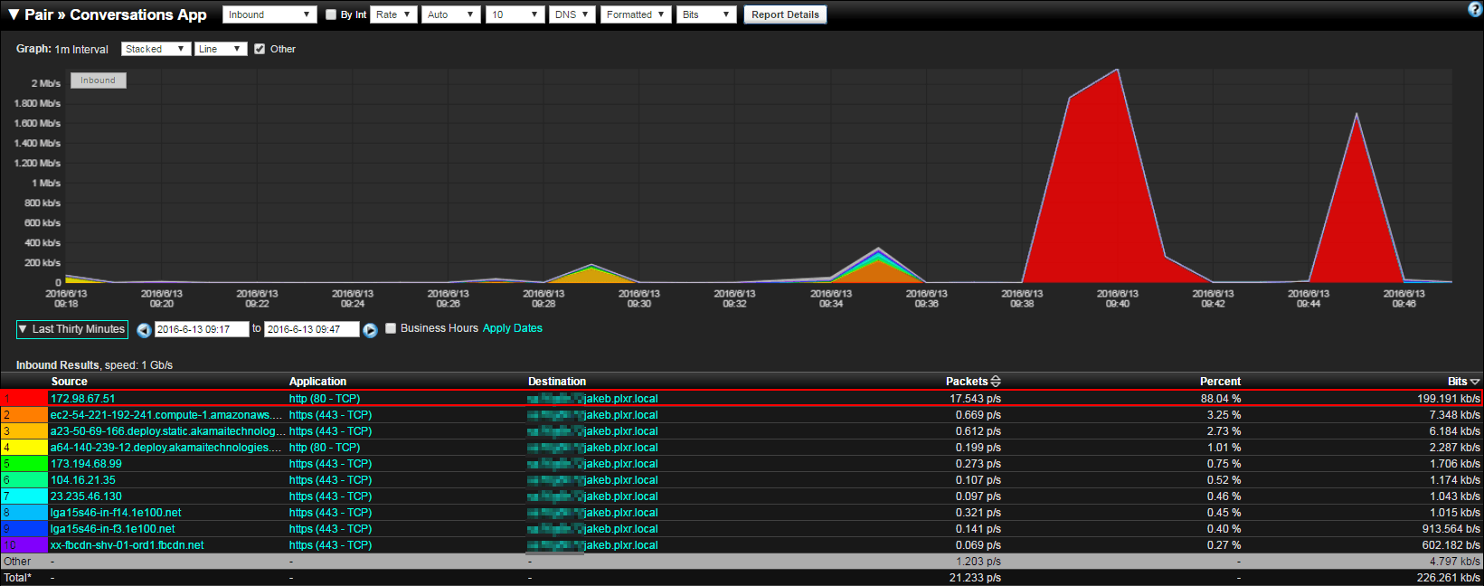Sort by the Percent column header
This screenshot has height=586, width=1484.
(1220, 382)
